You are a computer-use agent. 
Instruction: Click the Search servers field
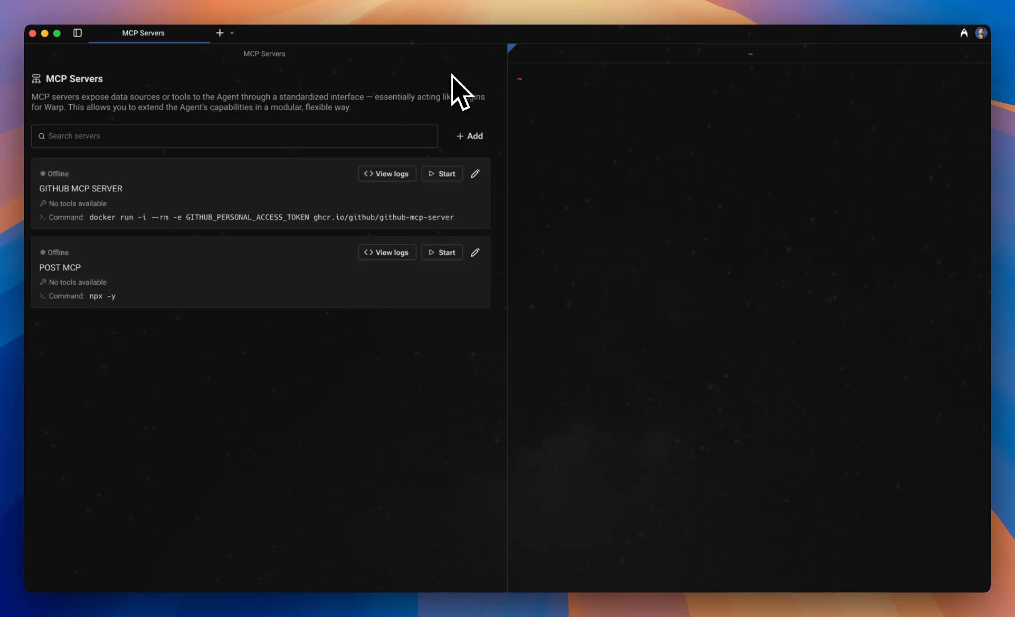[234, 136]
